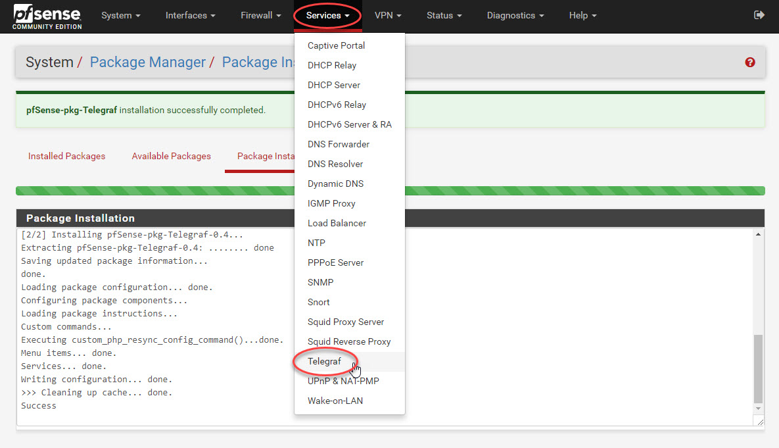Click the logout icon in navbar
779x448 pixels.
click(759, 15)
